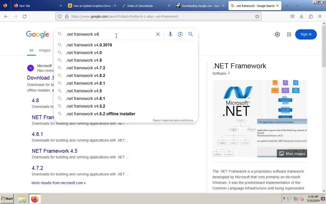Open the 4.8.1 sitelink result

[37, 134]
